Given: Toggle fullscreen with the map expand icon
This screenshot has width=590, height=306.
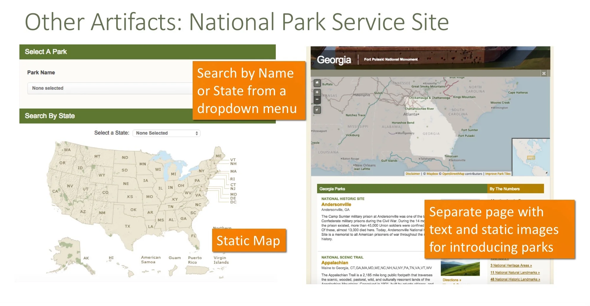Looking at the screenshot, I should click(544, 73).
